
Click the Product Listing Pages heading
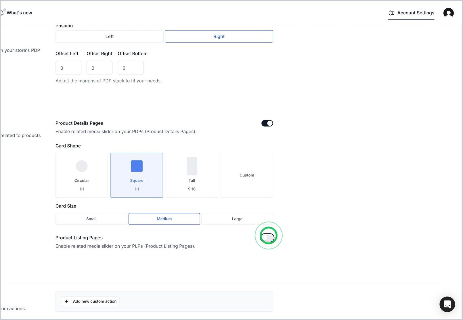click(79, 238)
